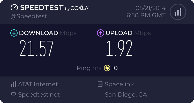The height and width of the screenshot is (103, 194).
Task: Click the laptop icon beside Speedtest.net
Action: tap(13, 95)
